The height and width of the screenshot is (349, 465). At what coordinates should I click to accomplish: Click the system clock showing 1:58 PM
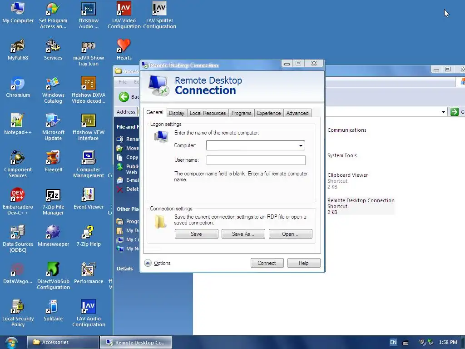448,342
